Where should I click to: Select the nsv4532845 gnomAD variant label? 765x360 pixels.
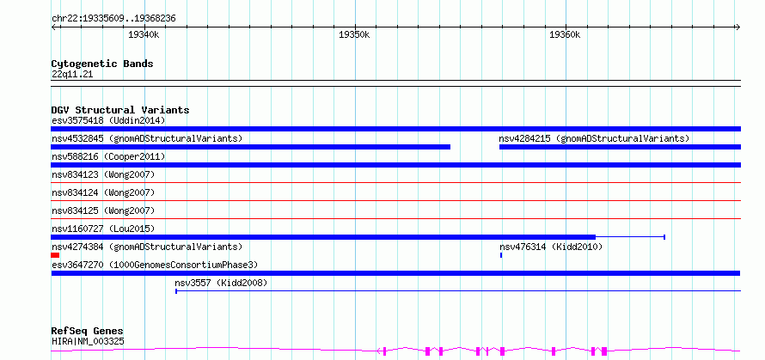[x=147, y=138]
